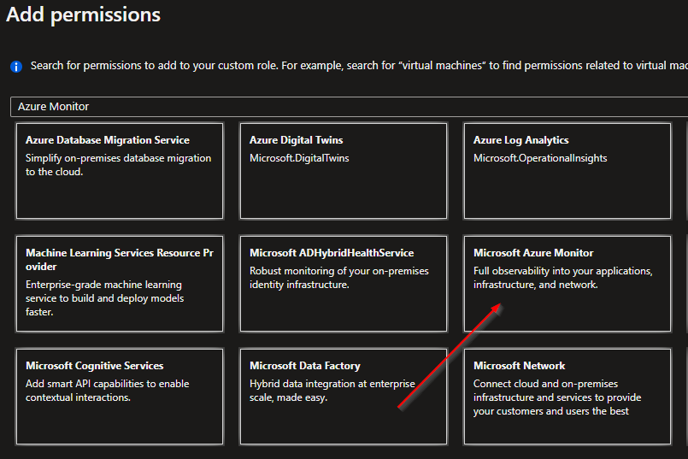Open the Microsoft Azure Monitor card

click(567, 284)
